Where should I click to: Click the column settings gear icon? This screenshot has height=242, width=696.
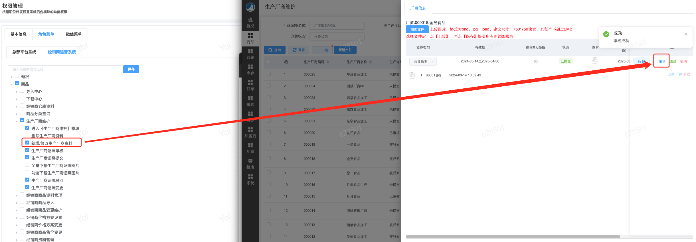(286, 62)
